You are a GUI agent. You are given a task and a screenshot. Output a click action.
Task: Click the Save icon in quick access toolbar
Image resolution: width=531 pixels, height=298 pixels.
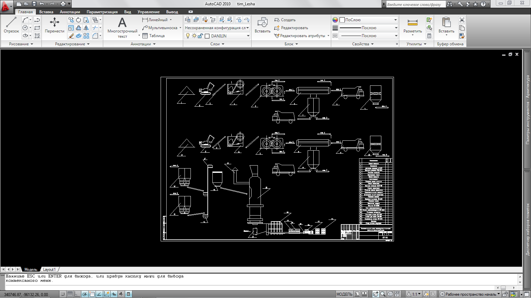tap(34, 4)
